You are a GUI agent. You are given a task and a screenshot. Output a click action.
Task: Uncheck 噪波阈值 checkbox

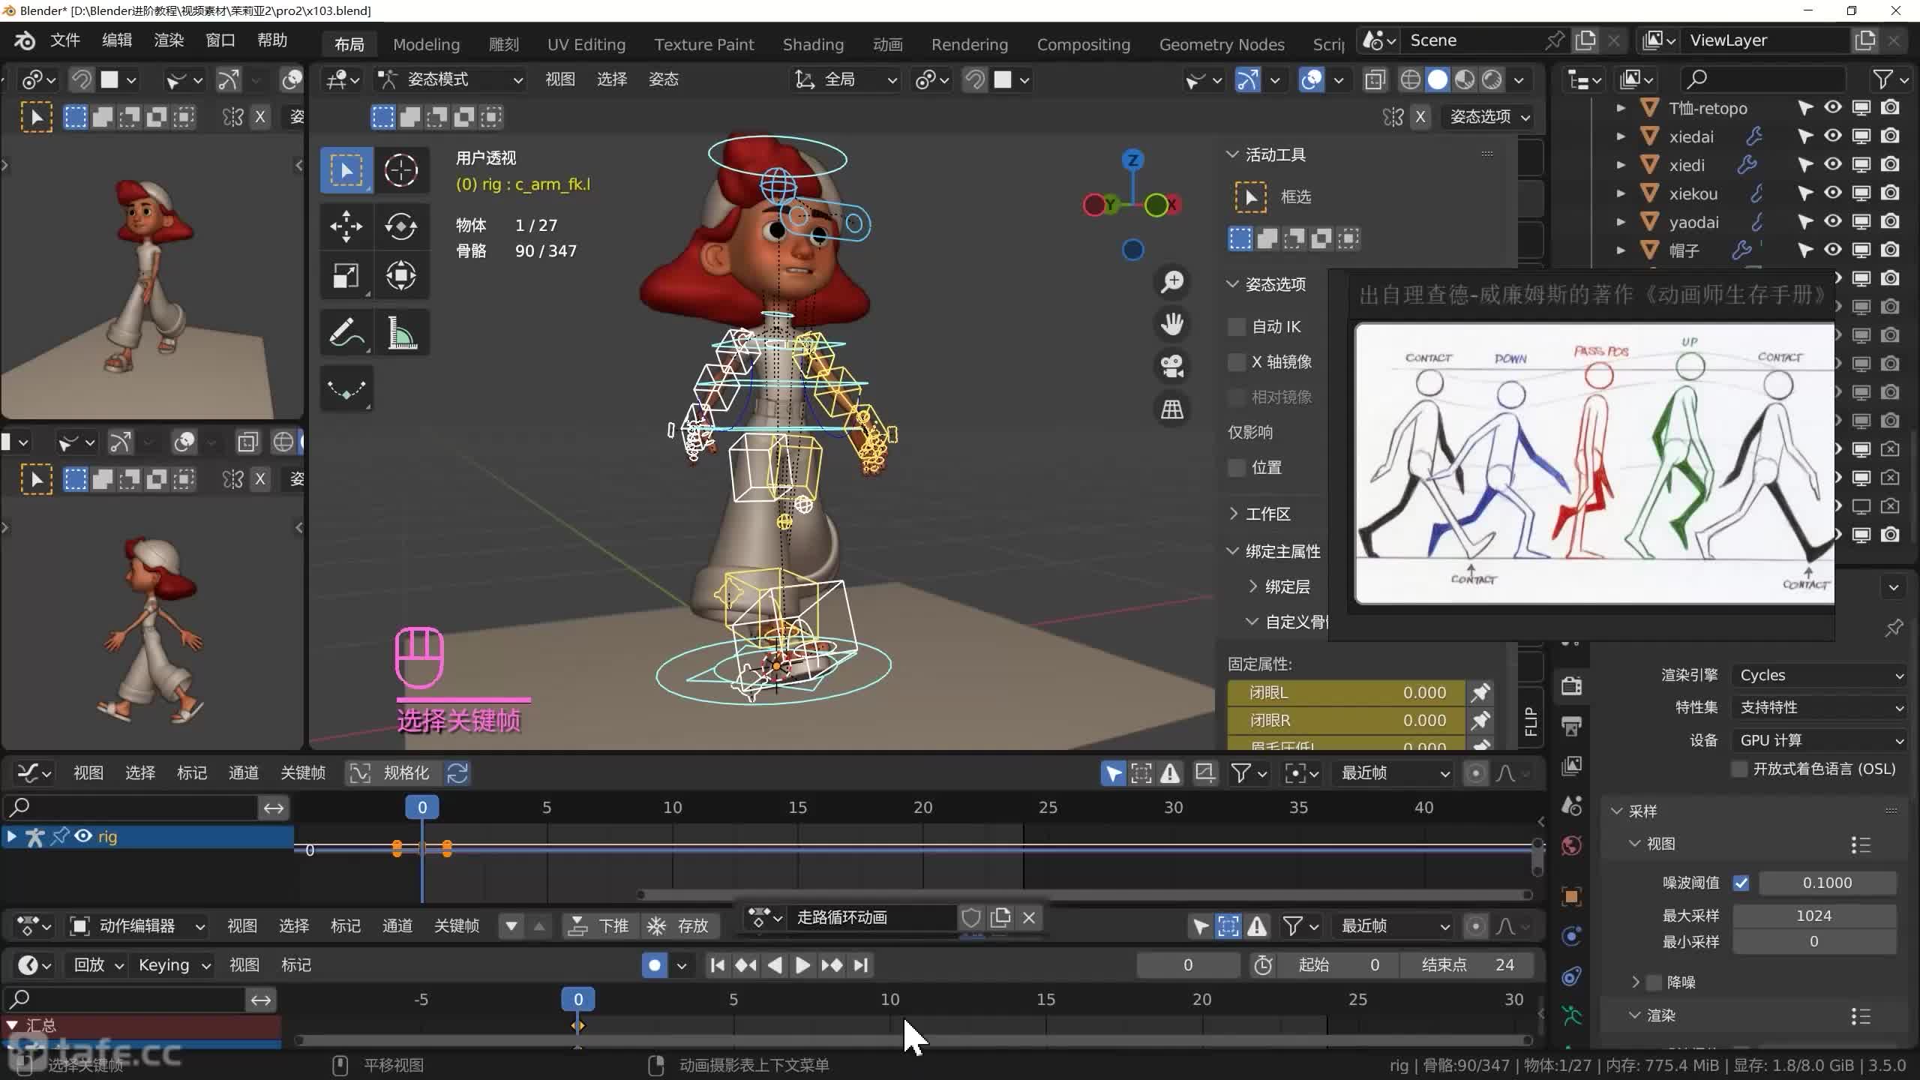click(1741, 883)
